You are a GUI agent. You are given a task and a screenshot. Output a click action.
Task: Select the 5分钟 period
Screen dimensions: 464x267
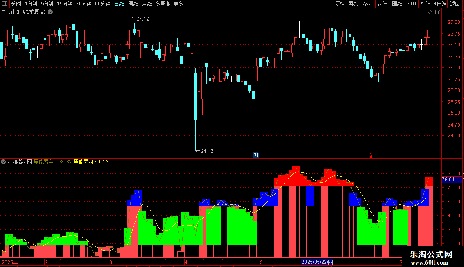pos(47,4)
